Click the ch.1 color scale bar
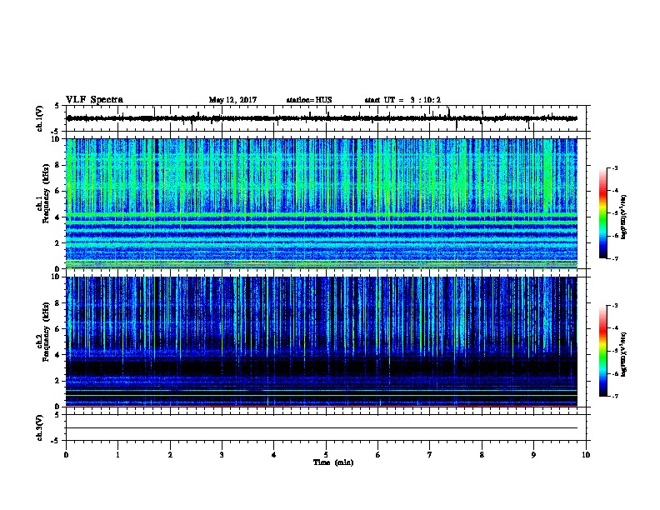 603,213
